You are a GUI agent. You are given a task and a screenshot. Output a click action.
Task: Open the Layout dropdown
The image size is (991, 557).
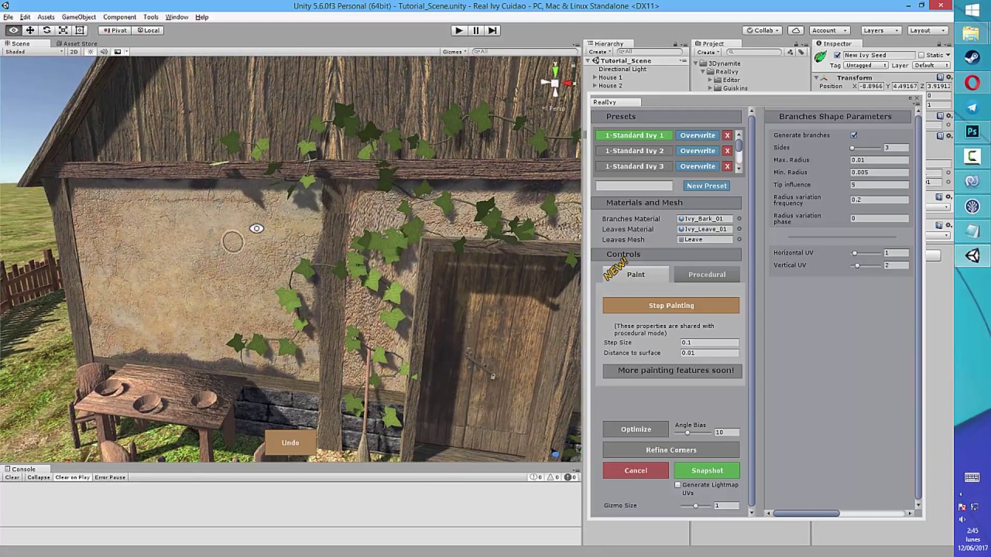coord(927,30)
